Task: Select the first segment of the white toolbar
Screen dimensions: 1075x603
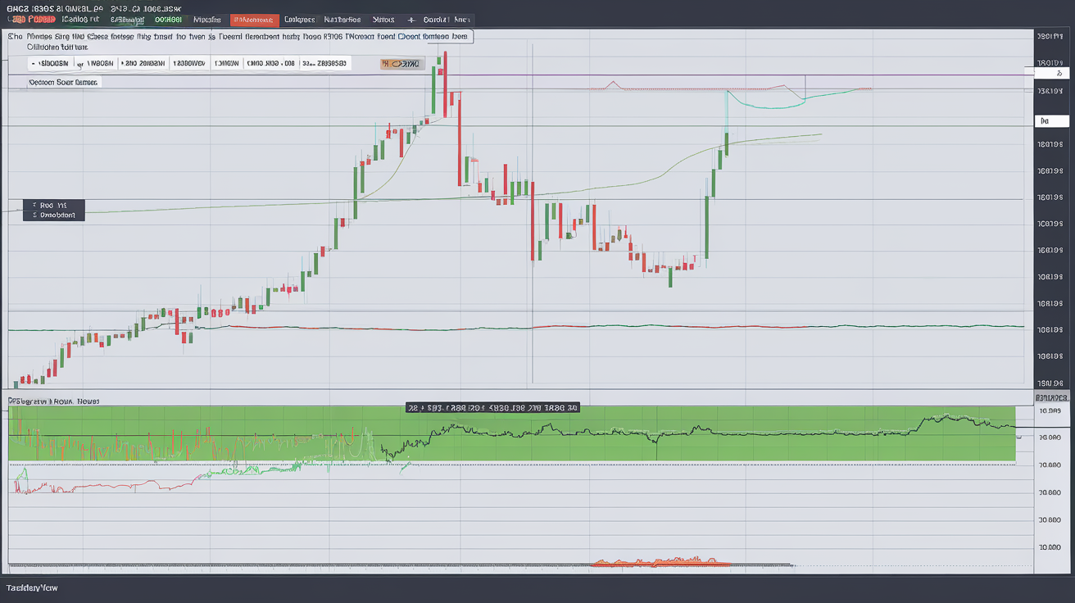Action: click(x=50, y=63)
